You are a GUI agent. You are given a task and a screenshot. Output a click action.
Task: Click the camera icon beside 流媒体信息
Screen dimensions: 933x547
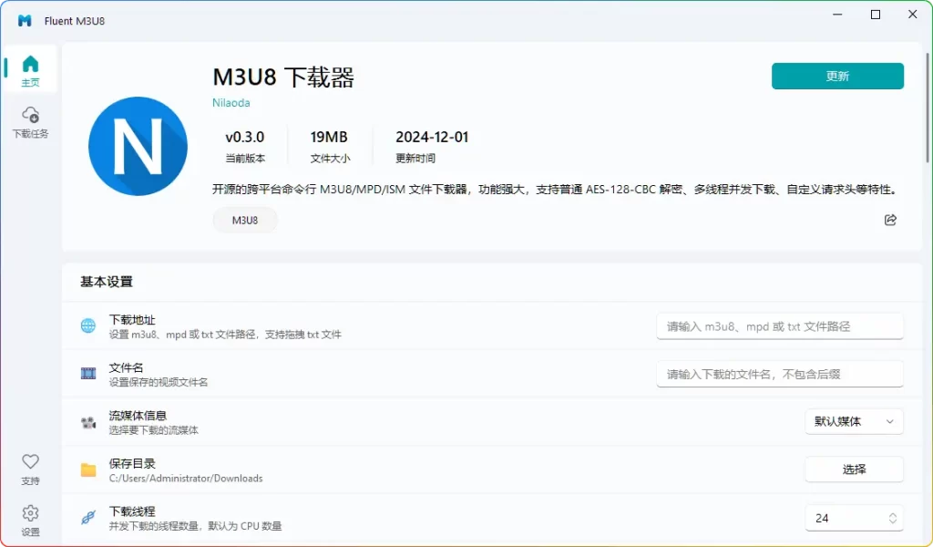[x=88, y=422]
